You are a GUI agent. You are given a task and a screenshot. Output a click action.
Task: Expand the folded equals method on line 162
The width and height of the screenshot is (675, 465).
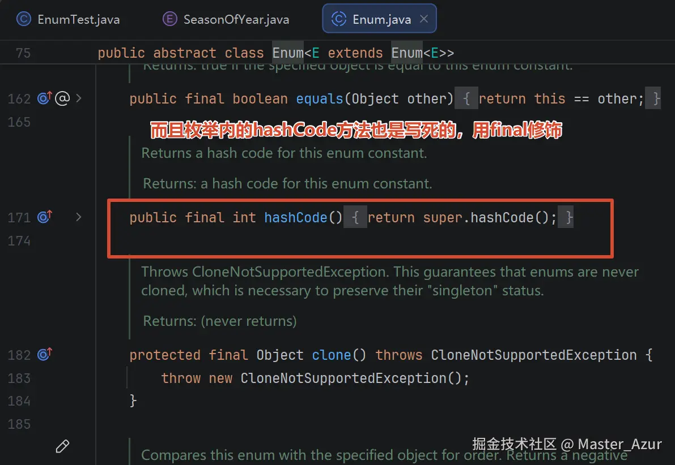pos(78,98)
